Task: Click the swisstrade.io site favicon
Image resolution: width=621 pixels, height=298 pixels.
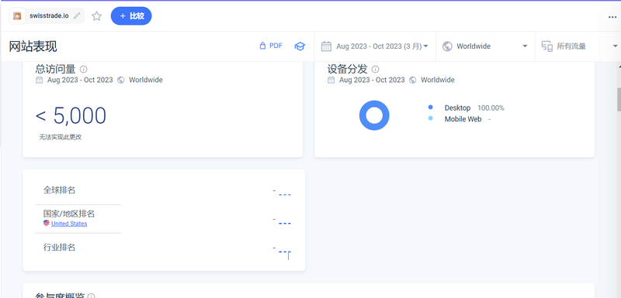Action: (17, 15)
